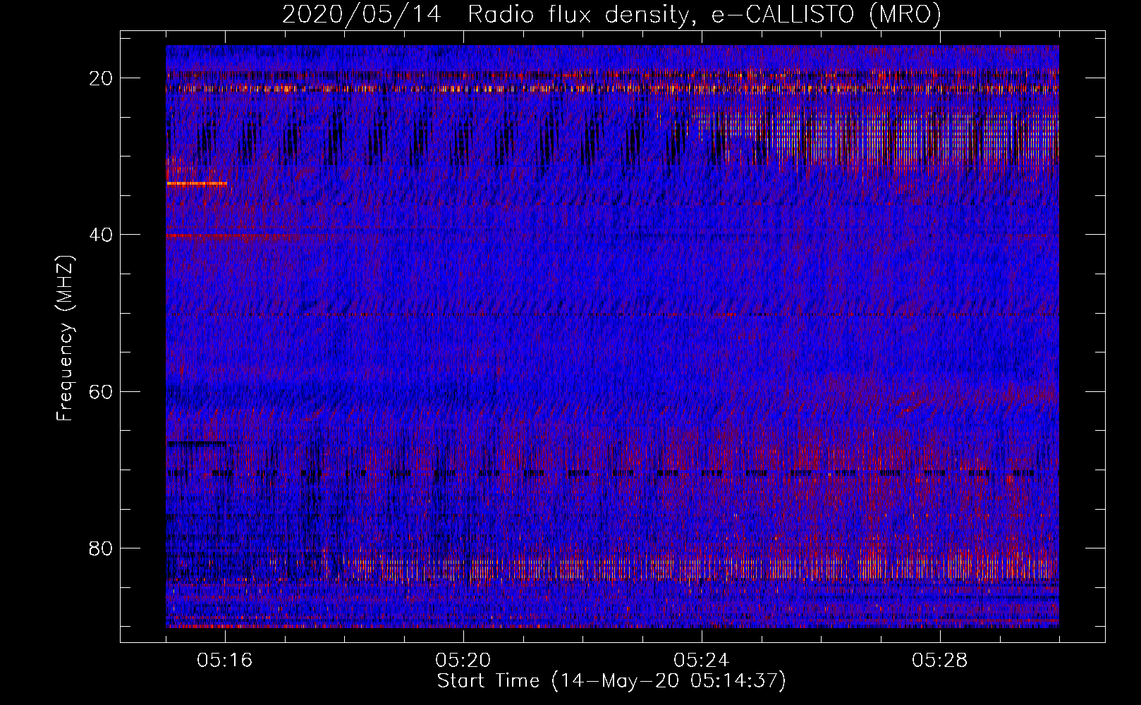Click the 05:16 time tick label
The image size is (1141, 705).
tap(225, 661)
